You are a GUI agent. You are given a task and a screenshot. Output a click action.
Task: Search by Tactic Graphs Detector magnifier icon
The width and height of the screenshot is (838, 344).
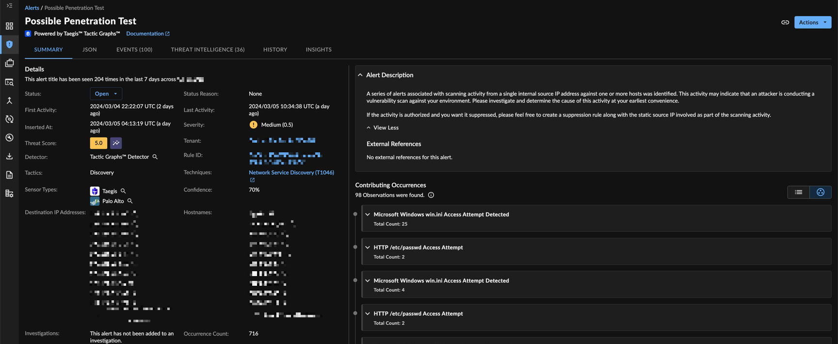pyautogui.click(x=155, y=157)
